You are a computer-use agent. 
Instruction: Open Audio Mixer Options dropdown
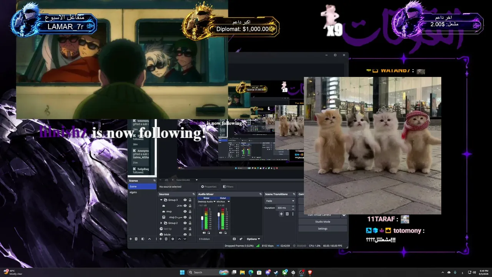(253, 239)
